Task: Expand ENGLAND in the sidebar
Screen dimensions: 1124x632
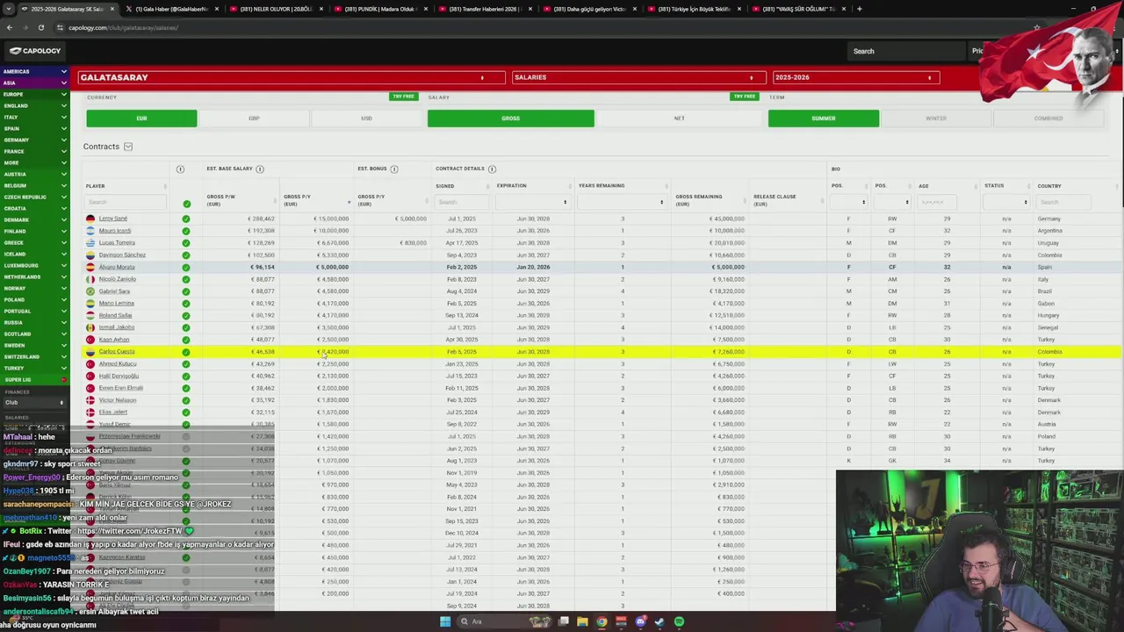Action: click(34, 105)
